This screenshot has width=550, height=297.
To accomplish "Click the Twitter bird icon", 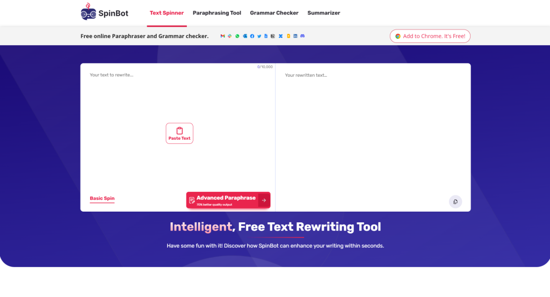I will click(259, 36).
